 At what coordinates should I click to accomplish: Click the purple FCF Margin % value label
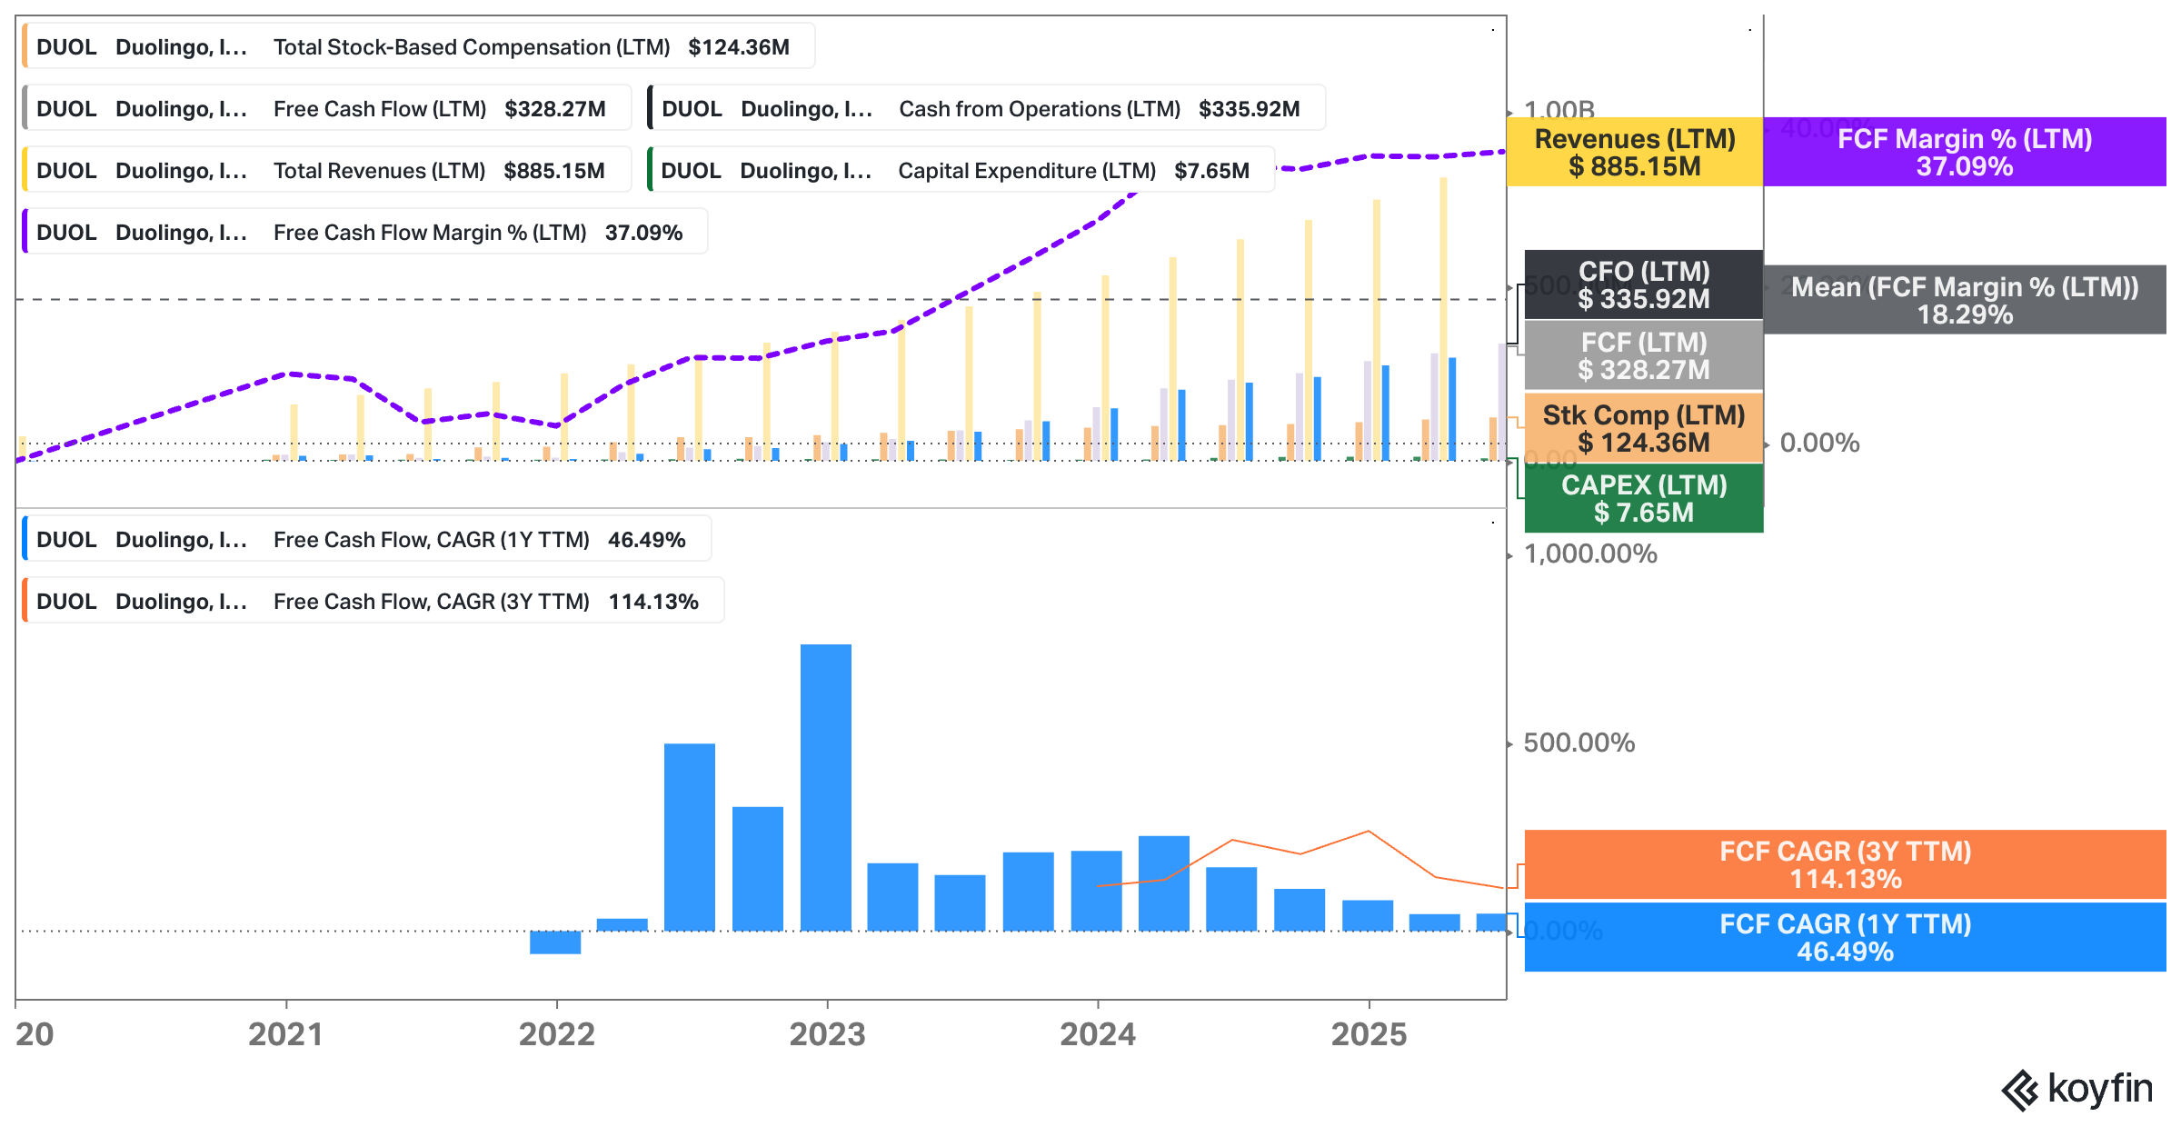click(x=1964, y=153)
